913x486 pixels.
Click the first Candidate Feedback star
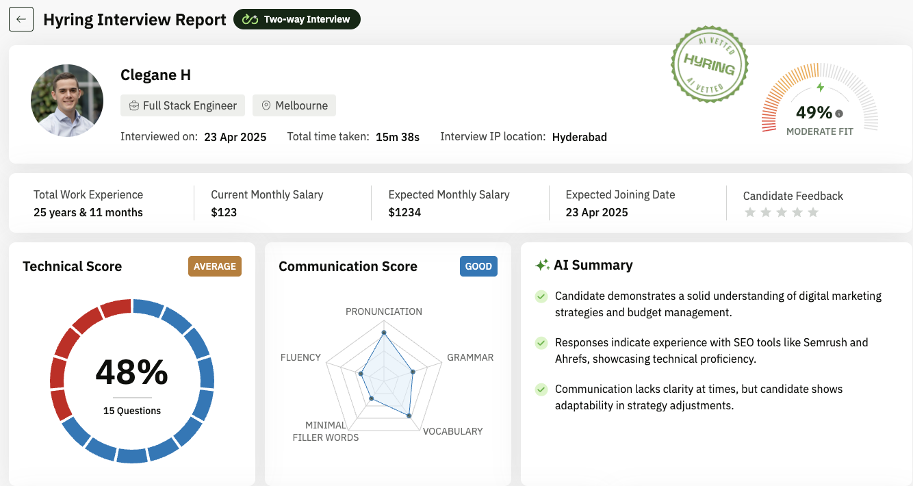(750, 212)
